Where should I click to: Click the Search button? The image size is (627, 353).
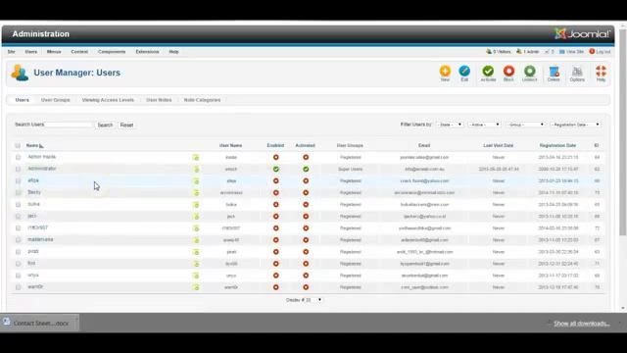[105, 126]
